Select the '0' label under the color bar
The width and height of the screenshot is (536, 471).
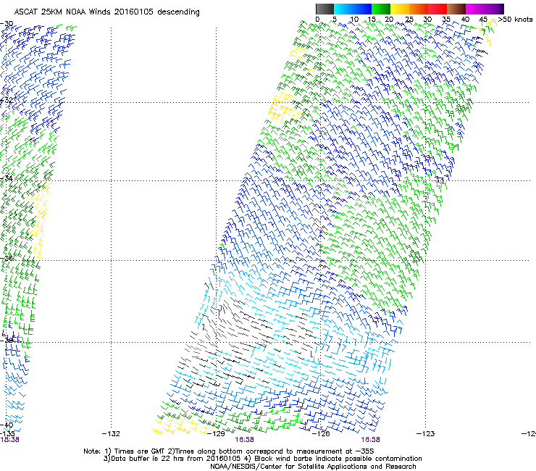317,20
